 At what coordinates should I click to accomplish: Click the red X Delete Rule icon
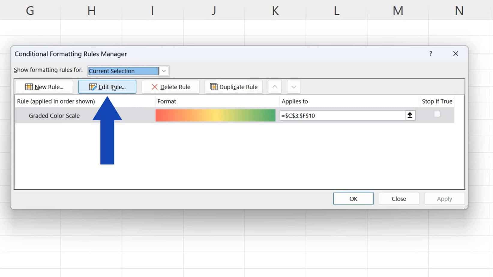[x=155, y=87]
